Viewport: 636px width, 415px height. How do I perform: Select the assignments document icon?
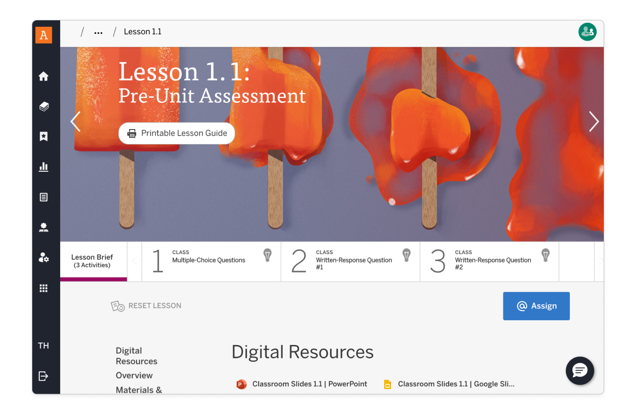coord(44,197)
